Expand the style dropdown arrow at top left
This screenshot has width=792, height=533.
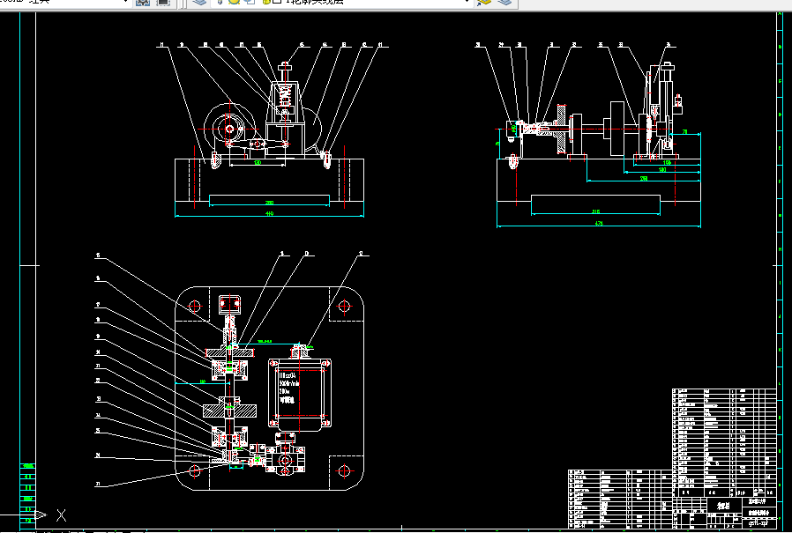tap(126, 2)
